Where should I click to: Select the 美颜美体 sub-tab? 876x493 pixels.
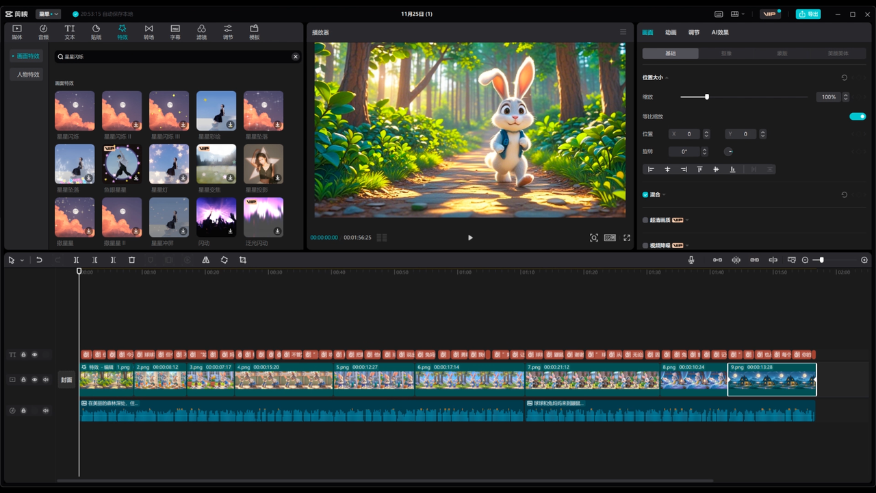pyautogui.click(x=838, y=53)
